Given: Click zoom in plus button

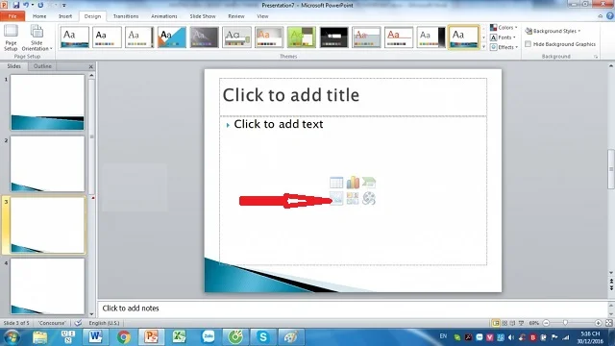Looking at the screenshot, I should coord(598,323).
